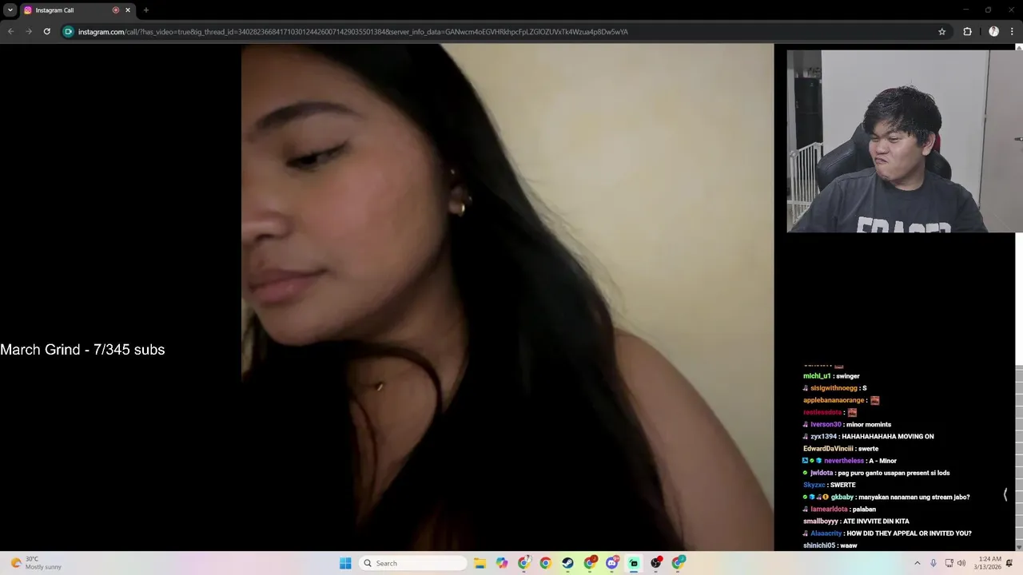This screenshot has width=1023, height=575.
Task: Click 'Skyzxc : SWERTE' message
Action: pyautogui.click(x=830, y=485)
